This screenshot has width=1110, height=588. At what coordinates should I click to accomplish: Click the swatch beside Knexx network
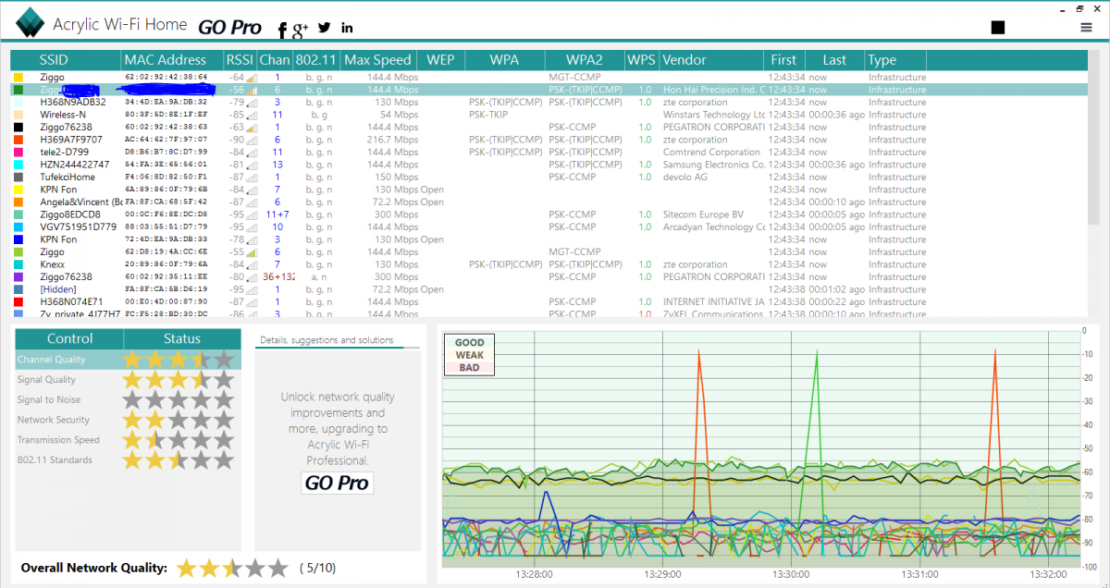18,264
